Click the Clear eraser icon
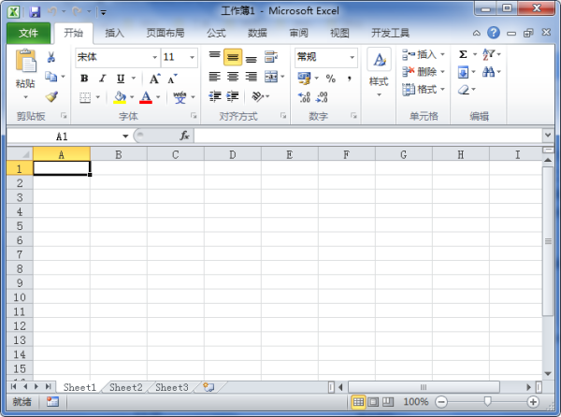561x417 pixels. click(464, 90)
